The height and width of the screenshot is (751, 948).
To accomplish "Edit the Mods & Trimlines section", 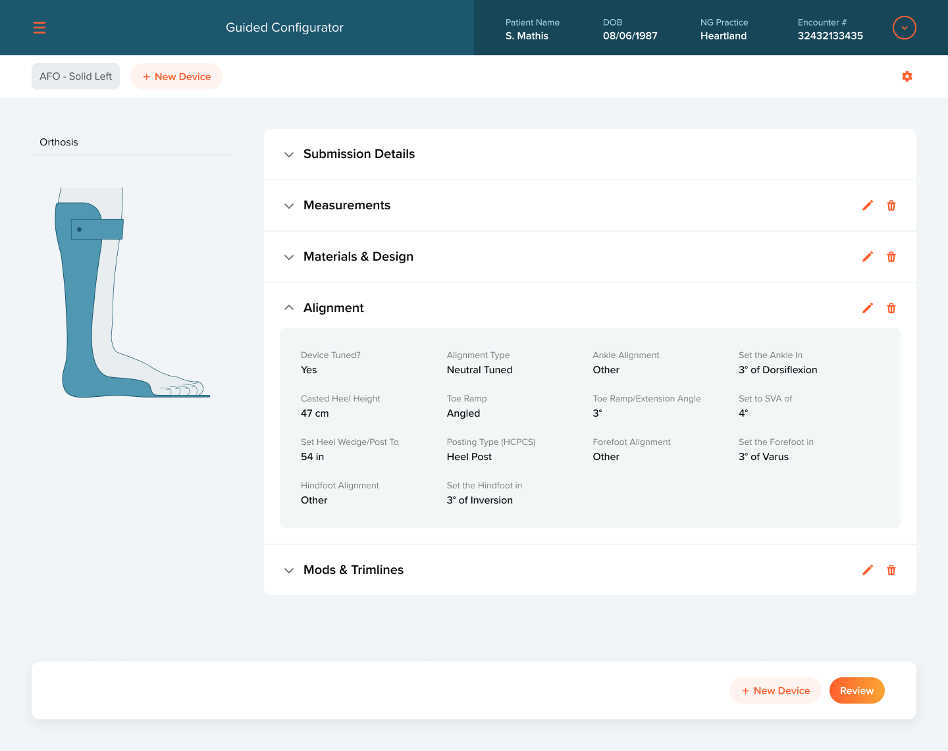I will (868, 570).
